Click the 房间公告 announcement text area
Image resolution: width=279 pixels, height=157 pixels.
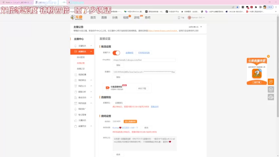point(145,143)
